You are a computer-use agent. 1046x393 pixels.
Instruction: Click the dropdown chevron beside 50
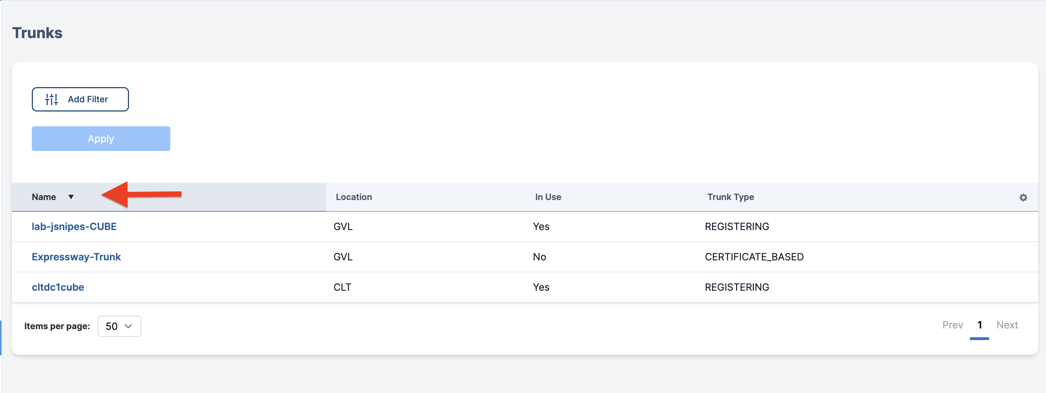click(x=128, y=326)
